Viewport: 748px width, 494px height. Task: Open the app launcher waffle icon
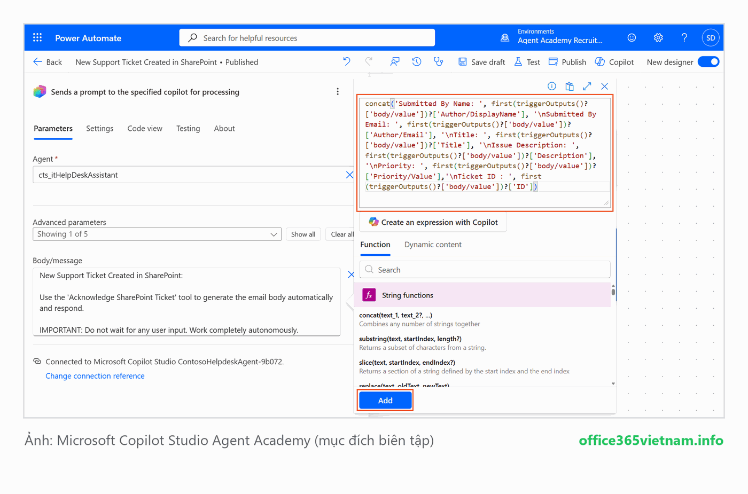click(x=37, y=38)
